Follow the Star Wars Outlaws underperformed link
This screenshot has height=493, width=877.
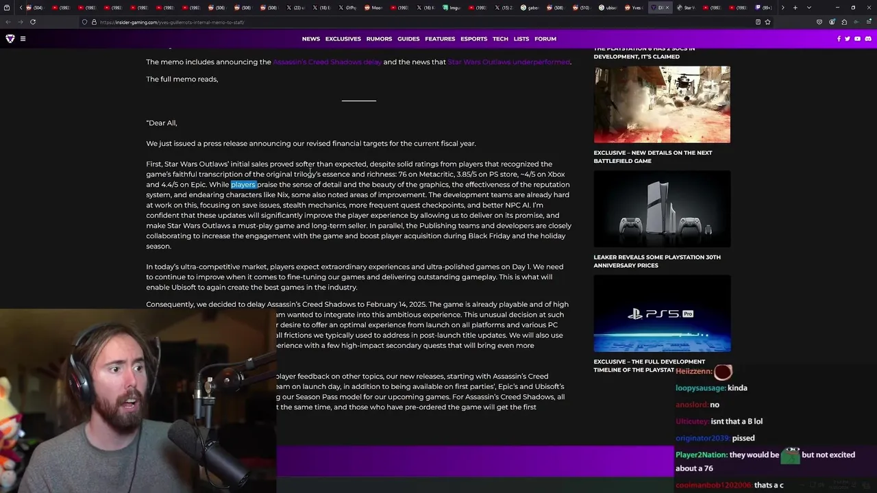508,62
